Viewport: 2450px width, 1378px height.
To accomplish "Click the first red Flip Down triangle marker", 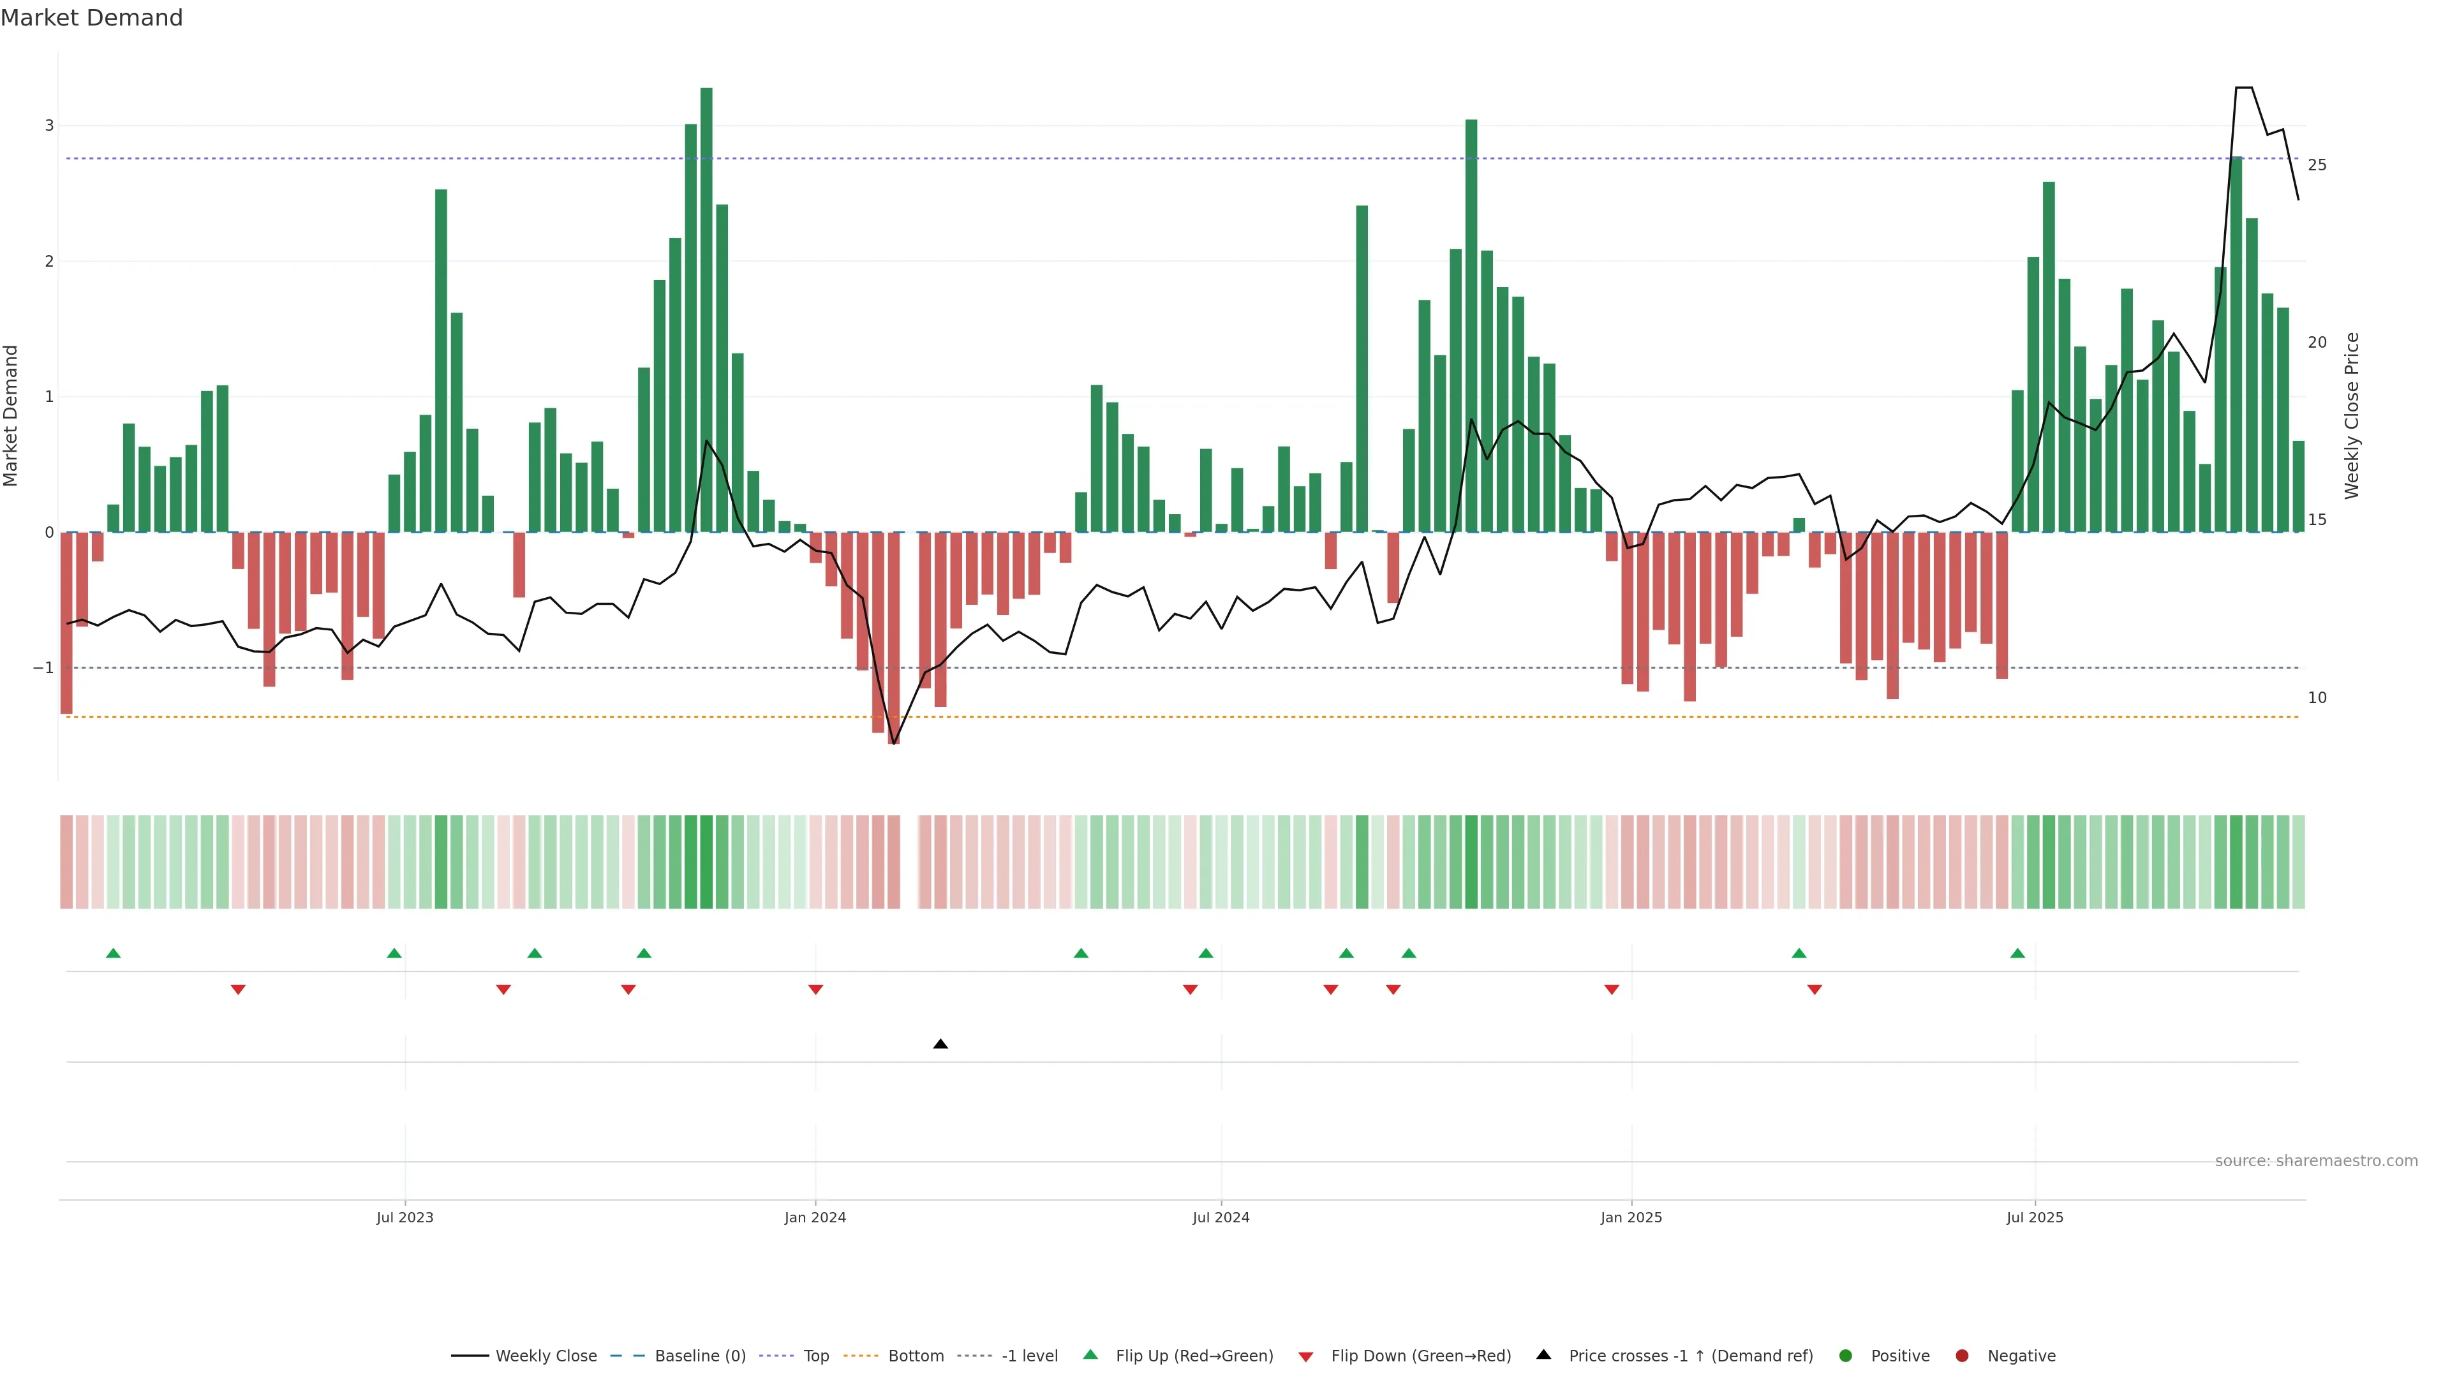I will (x=238, y=990).
